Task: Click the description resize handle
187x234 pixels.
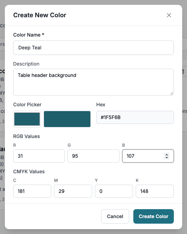Action: [171, 94]
